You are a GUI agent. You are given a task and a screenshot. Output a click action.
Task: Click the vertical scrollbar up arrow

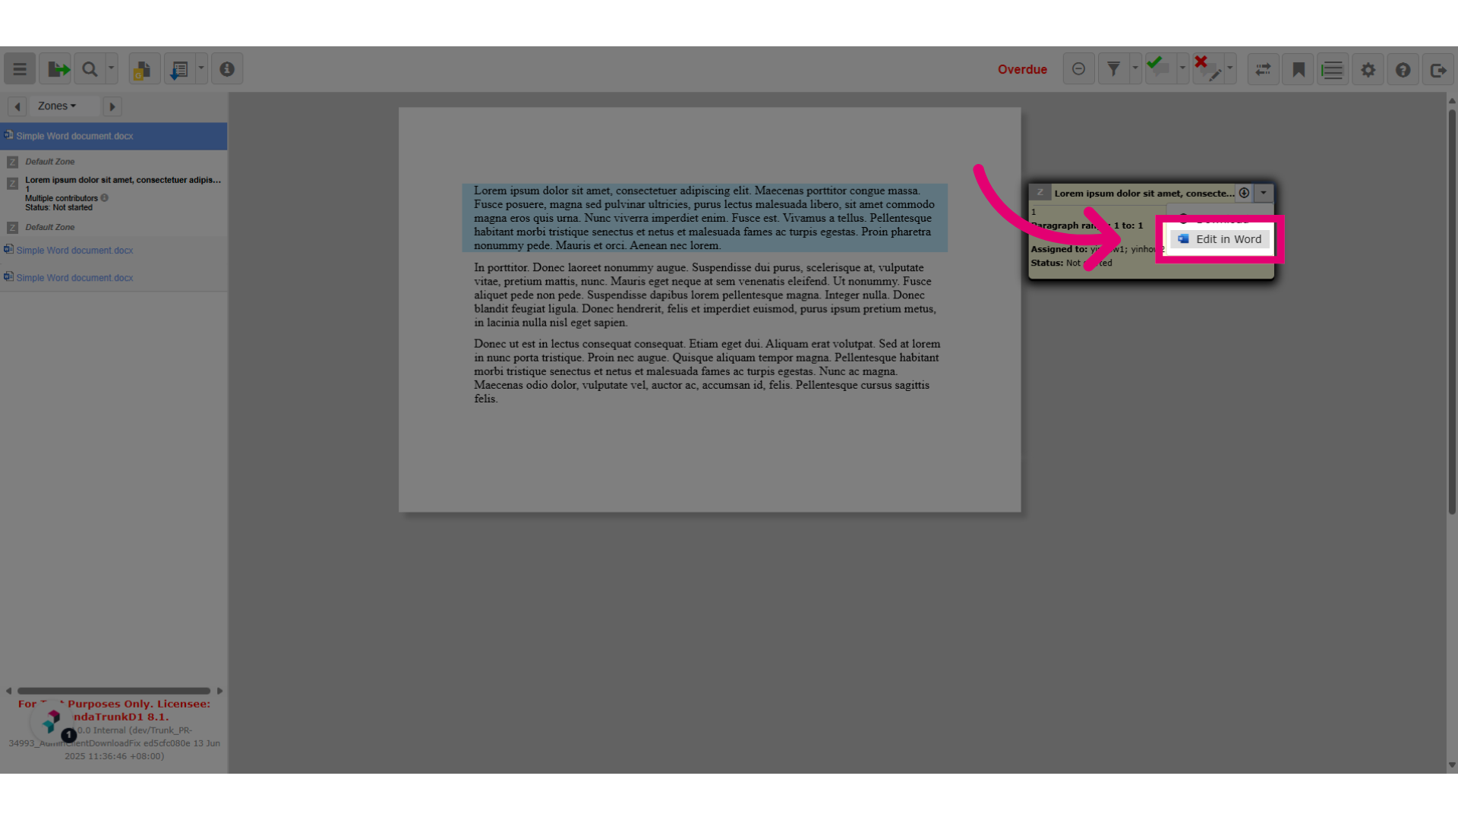1452,100
